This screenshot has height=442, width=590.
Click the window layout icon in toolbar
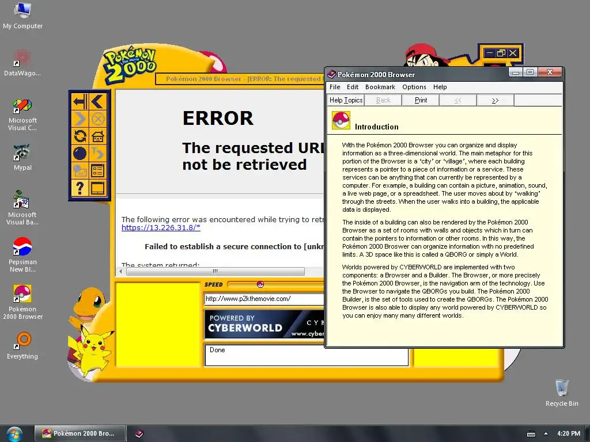tap(98, 188)
